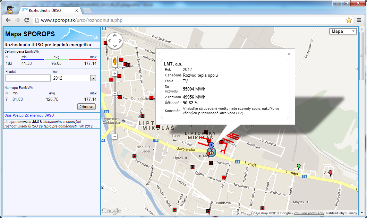This screenshot has height=218, width=367.
Task: Click the map avg value 126.75
Action: (52, 100)
